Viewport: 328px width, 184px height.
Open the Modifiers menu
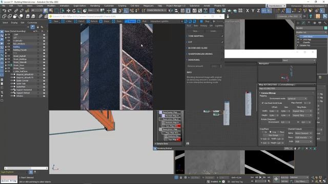51,6
